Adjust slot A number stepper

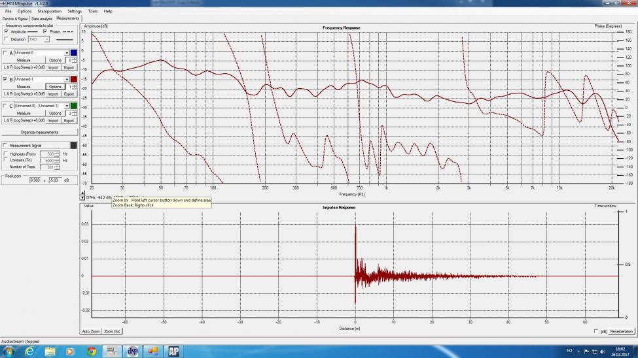74,60
